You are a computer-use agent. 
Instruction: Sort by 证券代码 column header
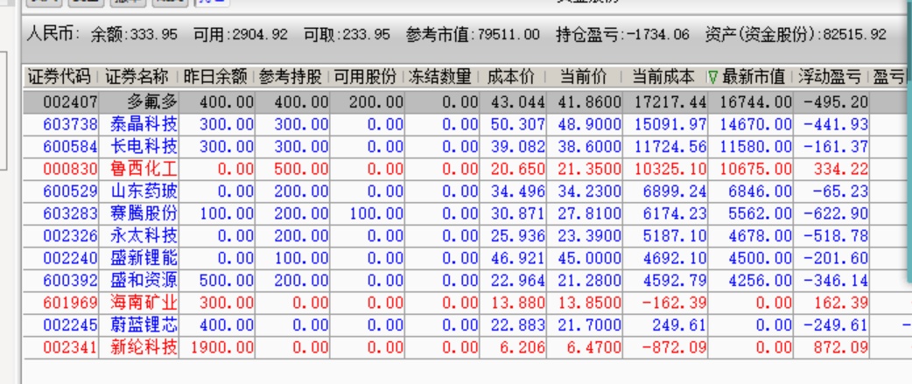[x=59, y=77]
